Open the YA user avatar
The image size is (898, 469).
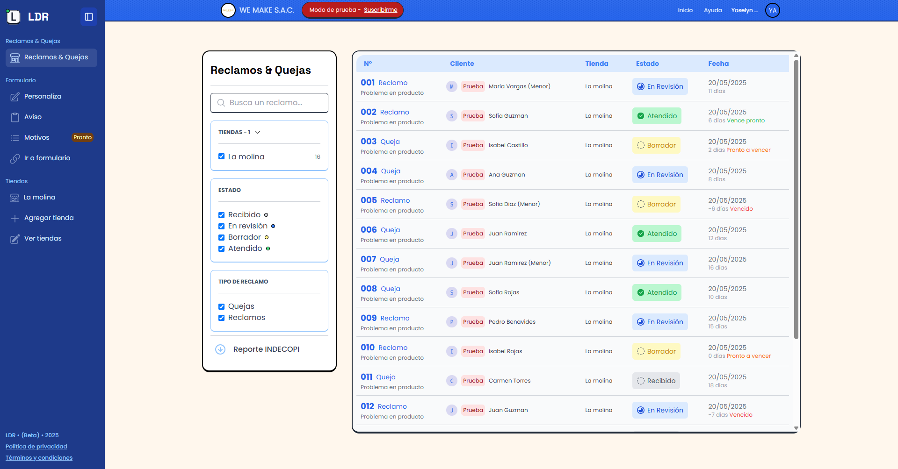click(x=772, y=10)
